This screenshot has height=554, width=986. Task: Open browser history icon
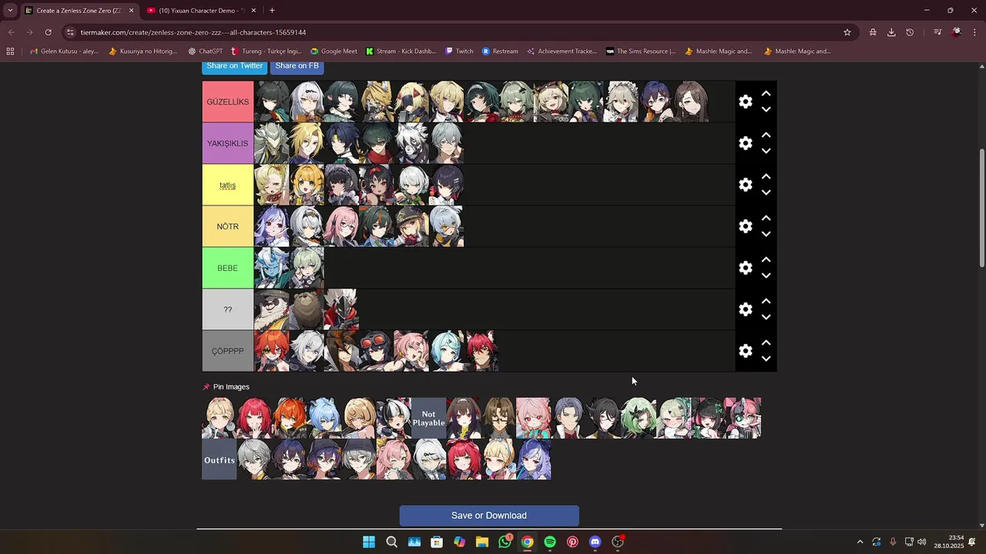pyautogui.click(x=910, y=32)
